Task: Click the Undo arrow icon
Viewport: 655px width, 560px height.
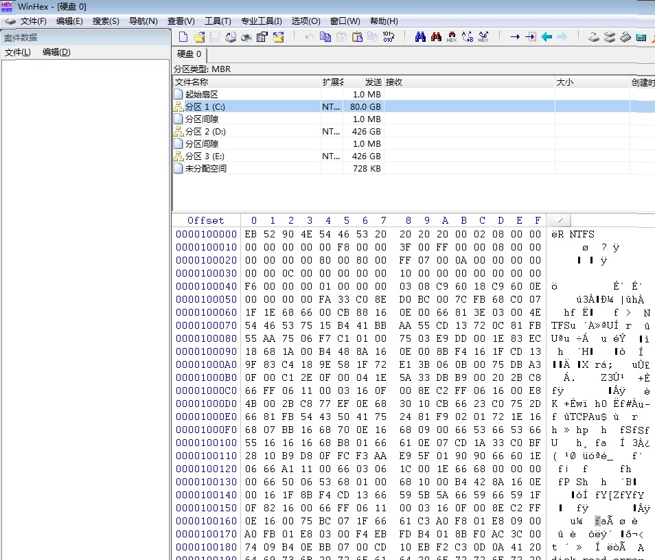Action: tap(310, 37)
